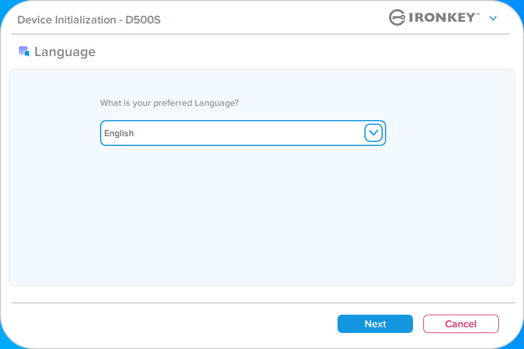
Task: Click empty area of light blue panel
Action: [x=261, y=214]
